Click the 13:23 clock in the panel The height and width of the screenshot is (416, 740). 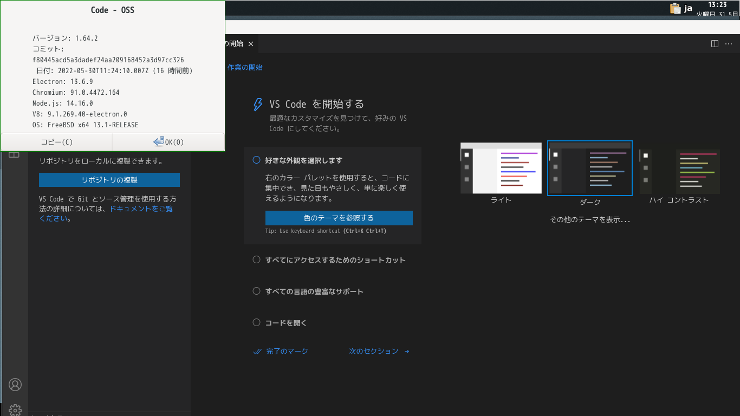717,4
